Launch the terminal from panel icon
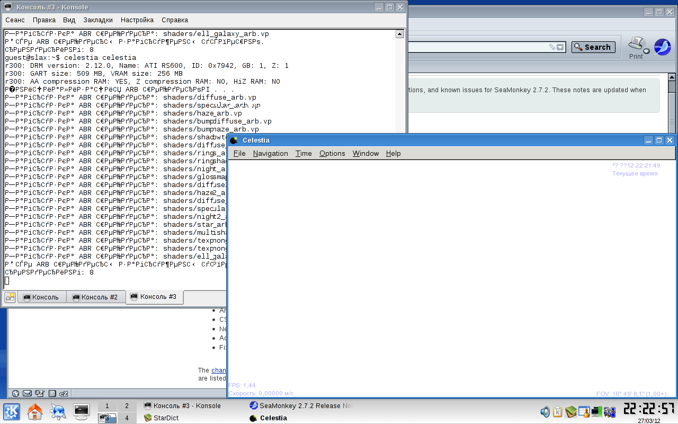The height and width of the screenshot is (424, 678). coord(81,411)
